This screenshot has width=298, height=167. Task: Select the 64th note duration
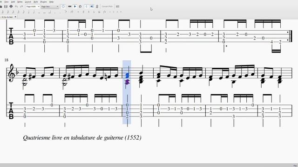click(x=8, y=12)
